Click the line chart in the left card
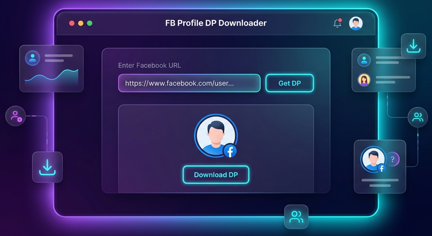The width and height of the screenshot is (432, 236). pyautogui.click(x=52, y=78)
